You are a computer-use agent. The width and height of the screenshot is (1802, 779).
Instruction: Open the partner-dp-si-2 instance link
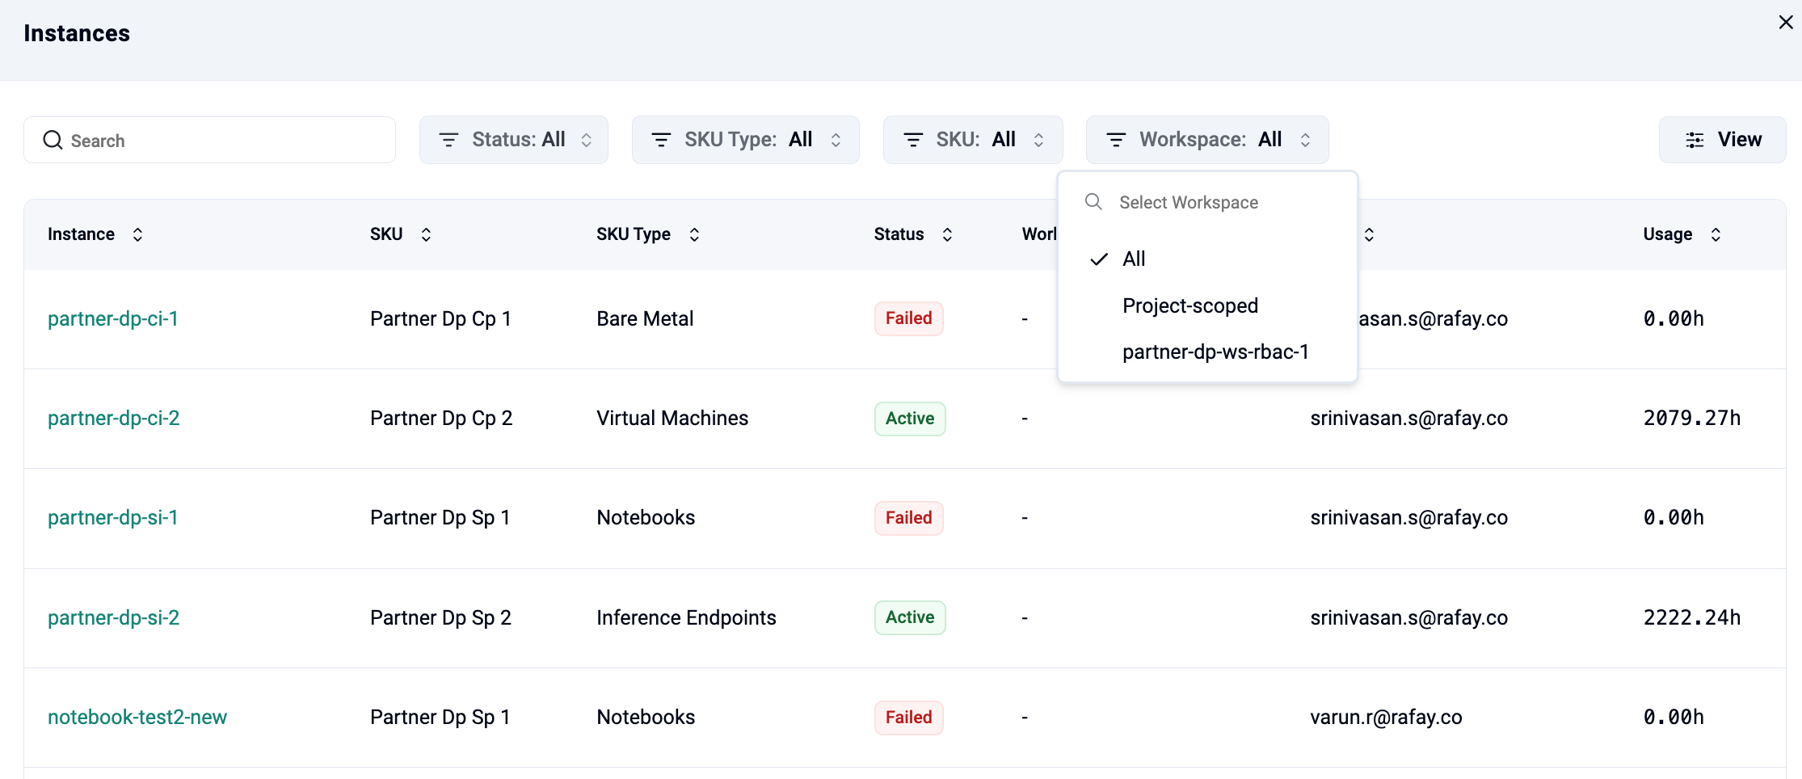pyautogui.click(x=113, y=618)
